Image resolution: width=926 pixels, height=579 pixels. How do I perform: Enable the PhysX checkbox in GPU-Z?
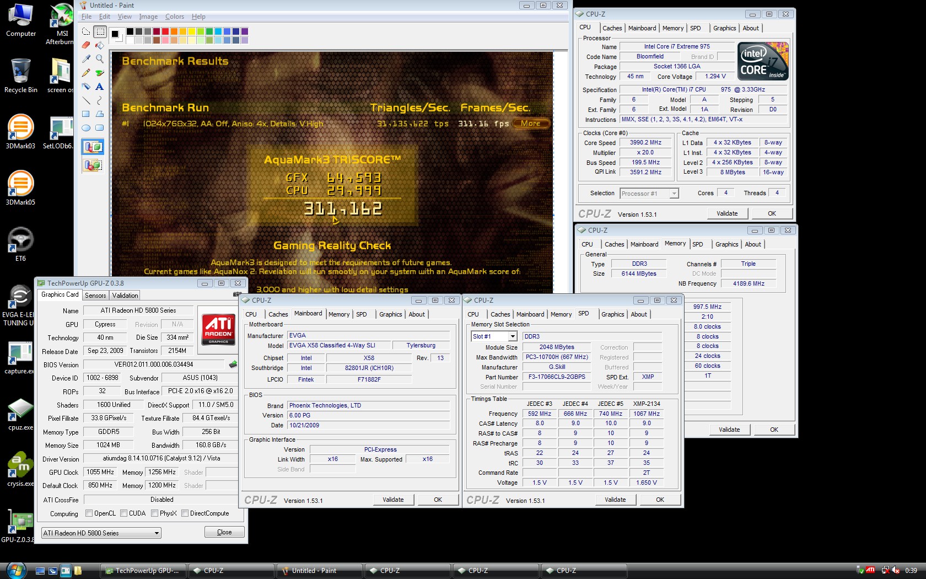tap(154, 513)
